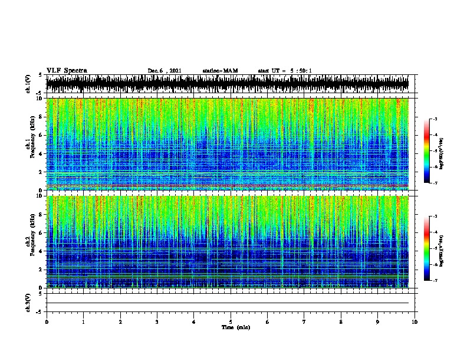Click the "-7" tick on the ch.2 colorbar
467x361 pixels.
(435, 280)
